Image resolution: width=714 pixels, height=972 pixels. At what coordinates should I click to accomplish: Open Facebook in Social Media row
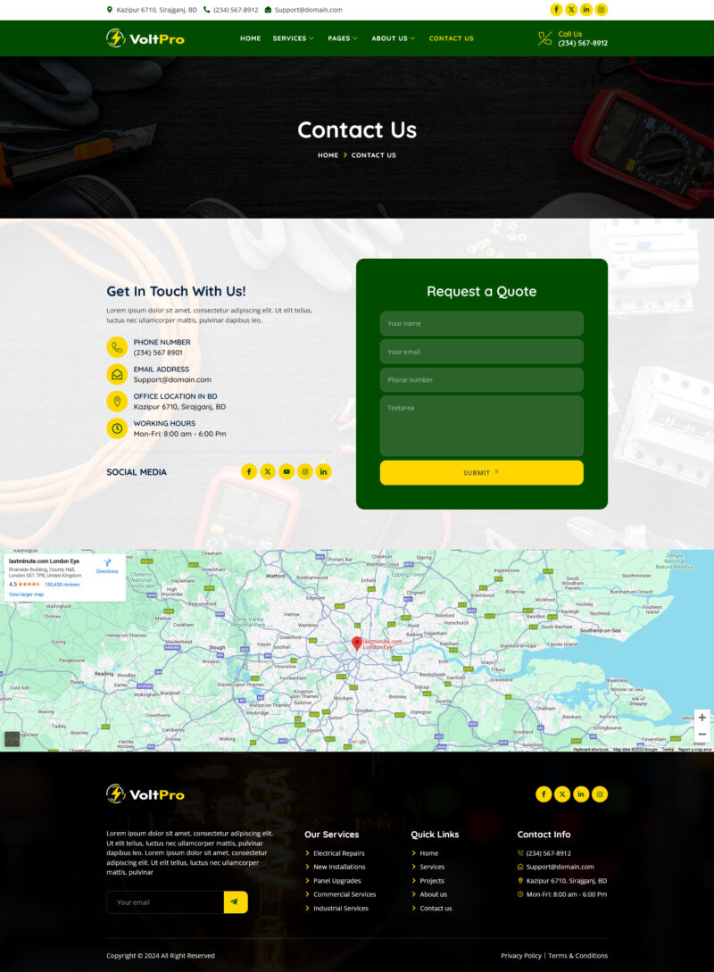(249, 472)
